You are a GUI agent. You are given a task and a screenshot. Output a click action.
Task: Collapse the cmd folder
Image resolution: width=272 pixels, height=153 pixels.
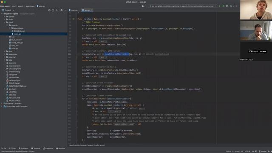(5, 23)
